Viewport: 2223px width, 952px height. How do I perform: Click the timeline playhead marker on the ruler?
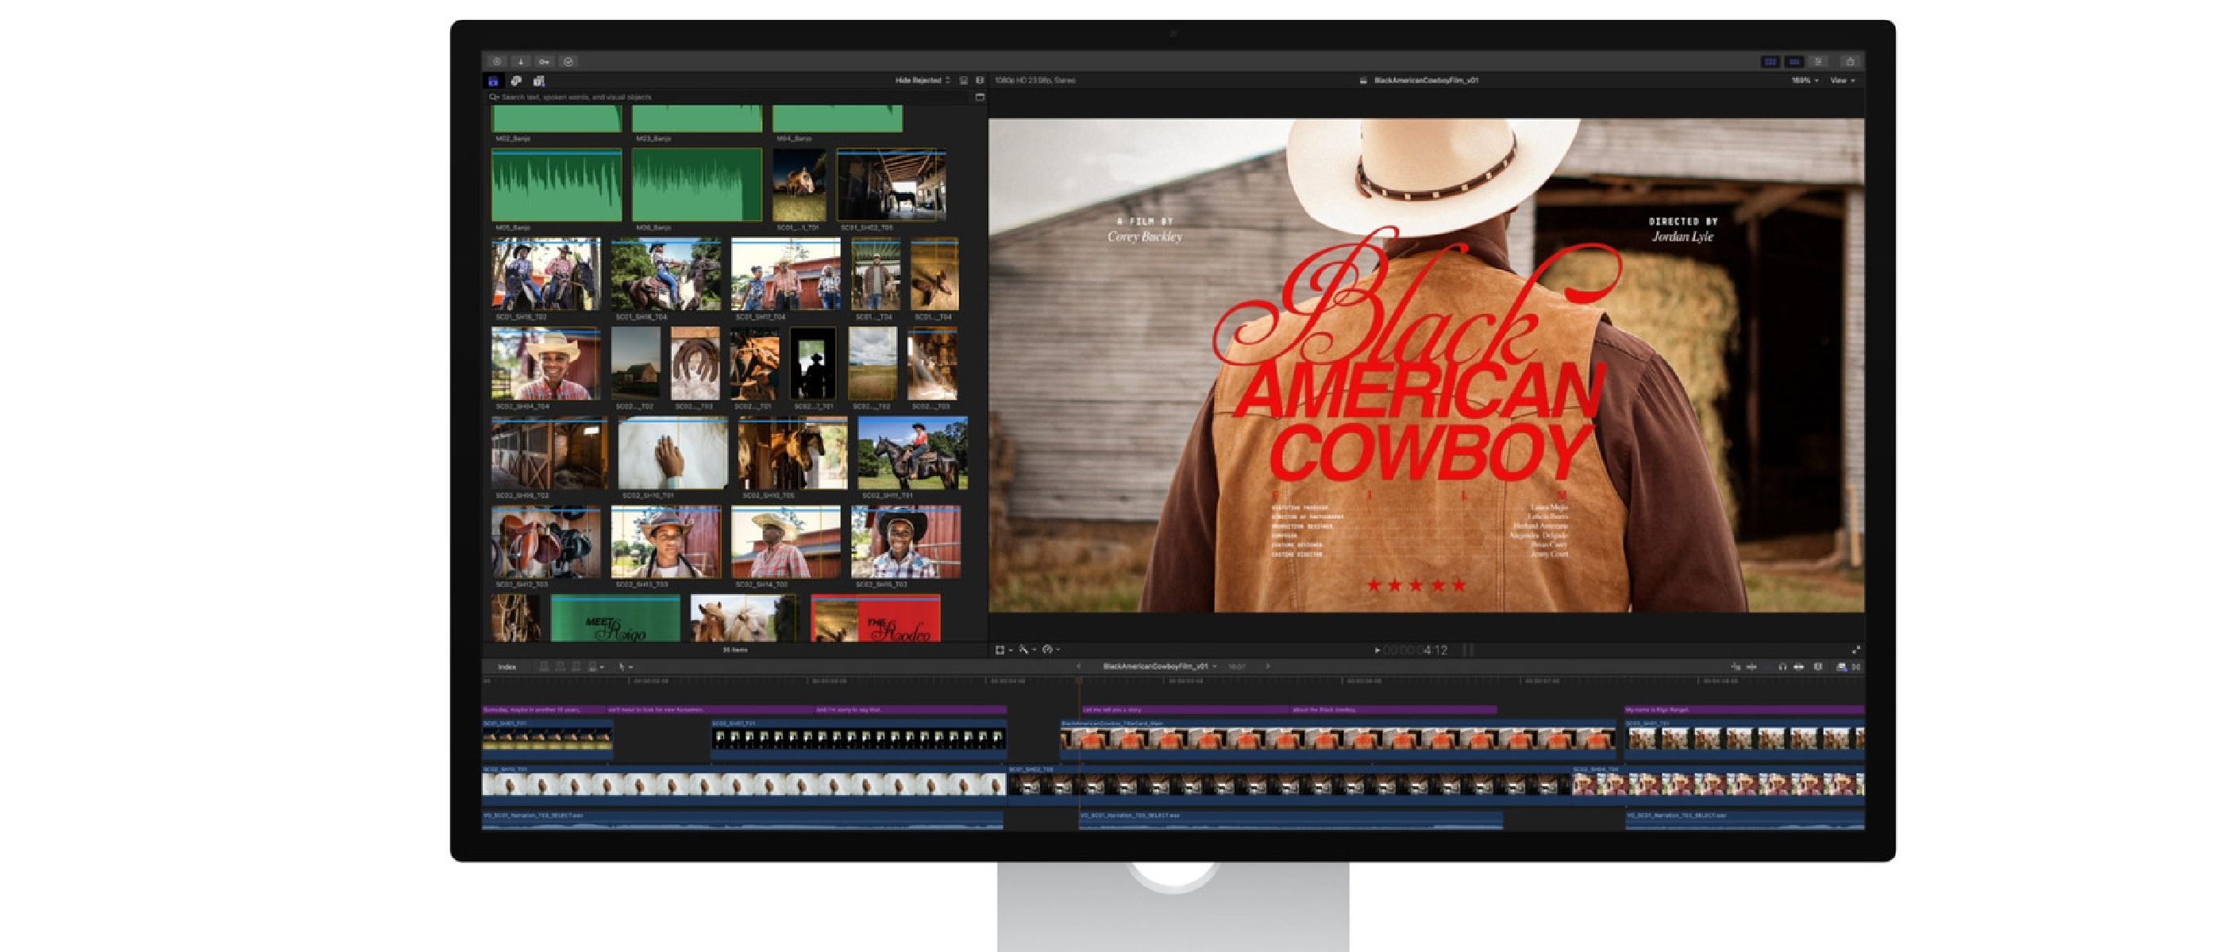(x=1080, y=681)
